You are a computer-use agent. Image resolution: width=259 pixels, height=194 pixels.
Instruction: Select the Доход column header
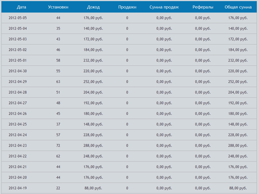click(x=93, y=7)
